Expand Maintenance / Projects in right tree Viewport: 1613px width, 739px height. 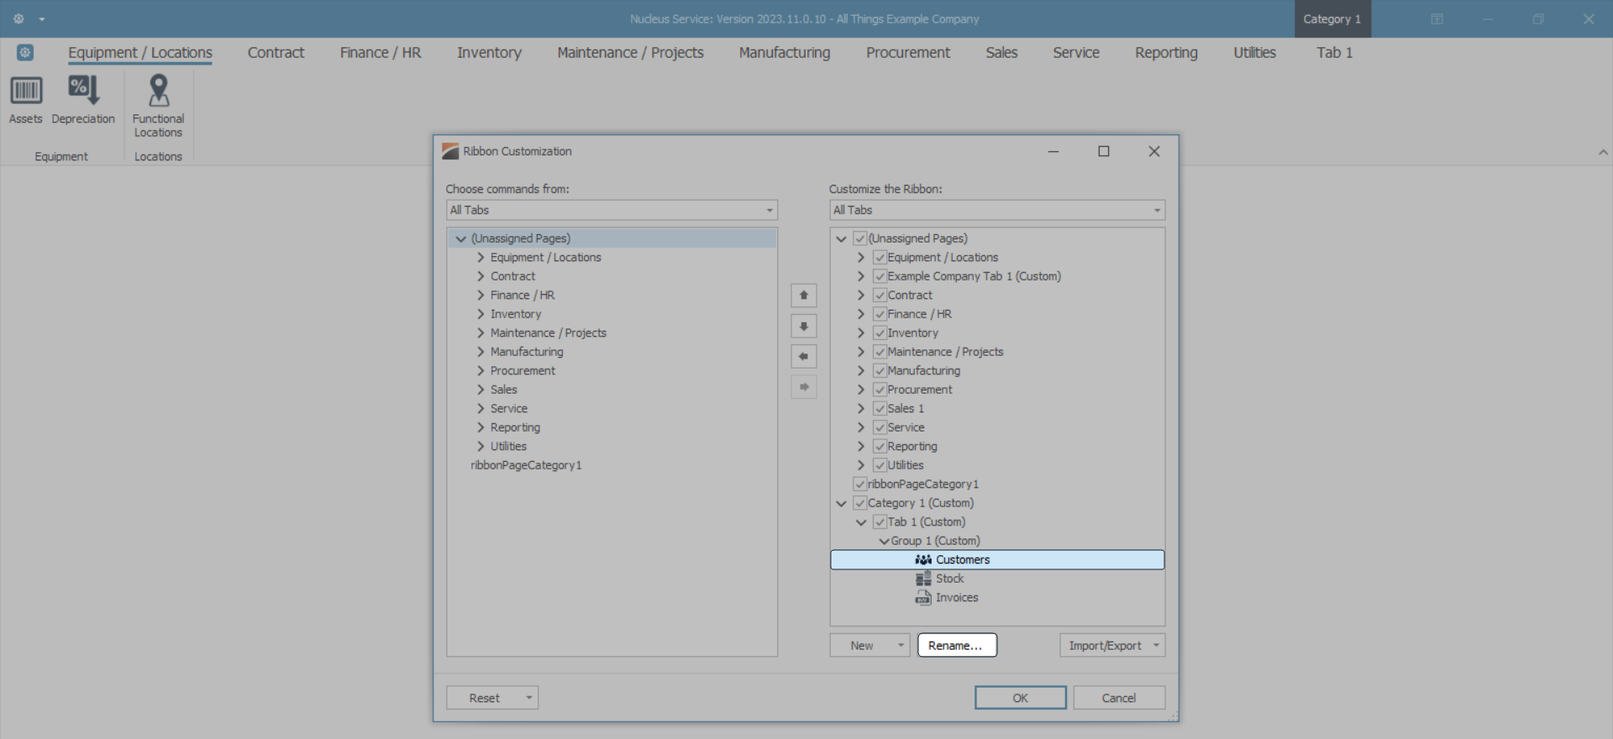(860, 352)
